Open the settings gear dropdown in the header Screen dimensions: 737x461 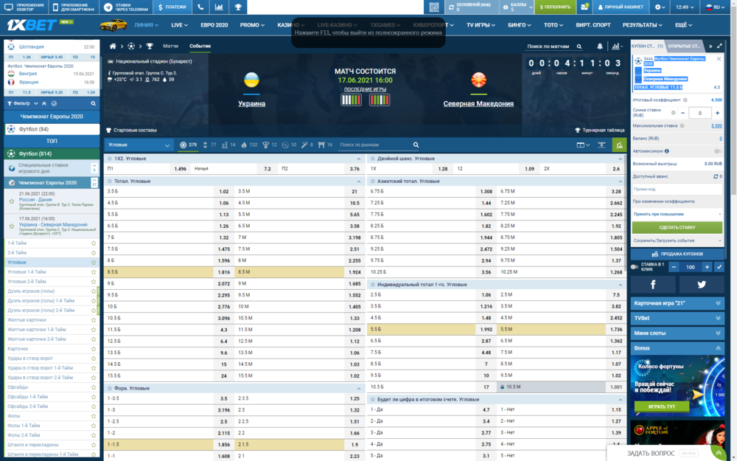(x=660, y=7)
